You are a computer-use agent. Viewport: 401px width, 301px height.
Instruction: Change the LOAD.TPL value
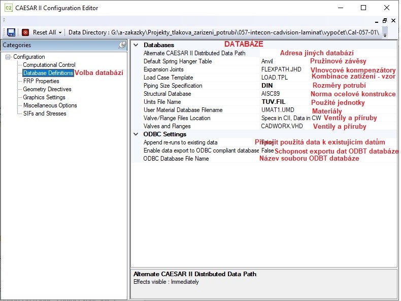(x=275, y=78)
